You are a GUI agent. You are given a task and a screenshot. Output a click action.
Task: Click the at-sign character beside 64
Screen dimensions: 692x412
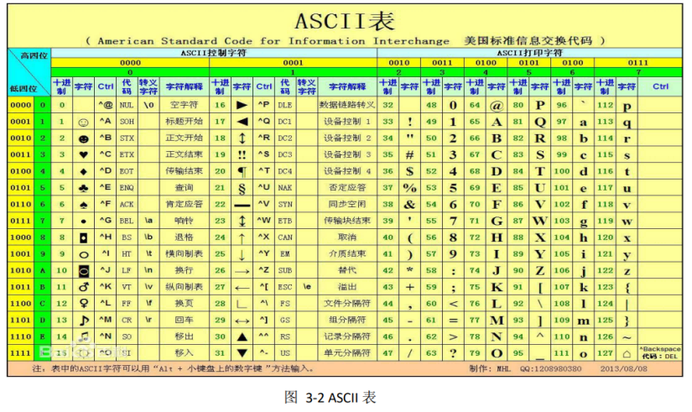[x=497, y=106]
